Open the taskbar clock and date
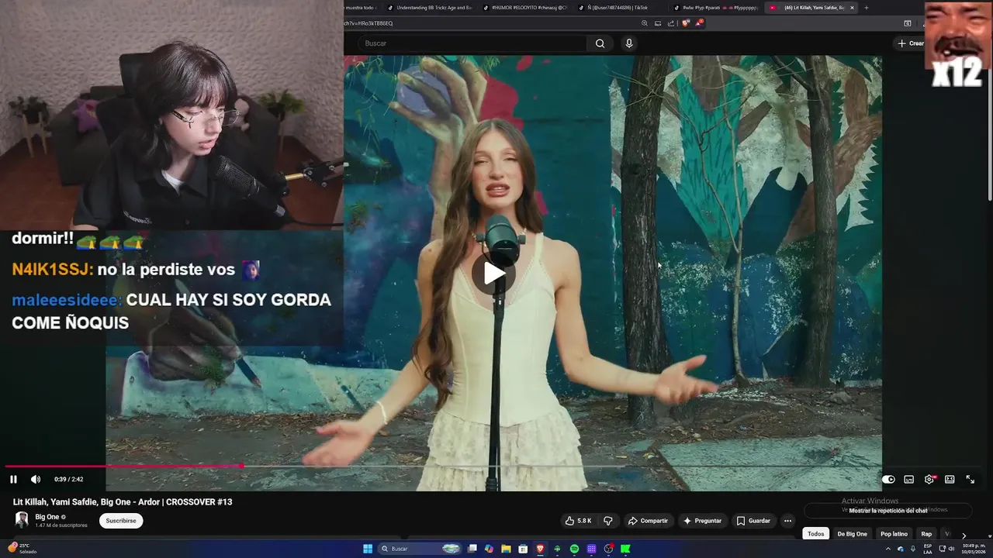This screenshot has width=993, height=558. [974, 549]
